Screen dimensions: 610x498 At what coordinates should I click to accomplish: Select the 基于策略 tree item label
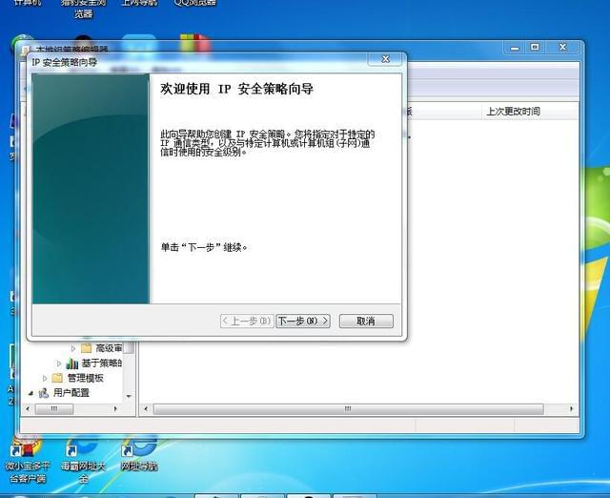click(x=102, y=363)
